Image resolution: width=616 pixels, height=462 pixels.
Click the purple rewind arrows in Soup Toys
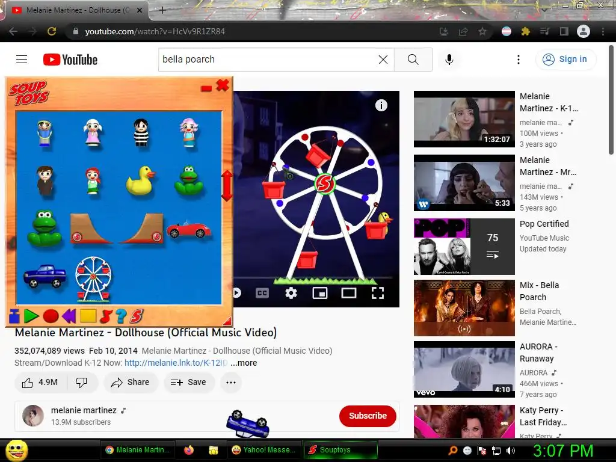69,316
